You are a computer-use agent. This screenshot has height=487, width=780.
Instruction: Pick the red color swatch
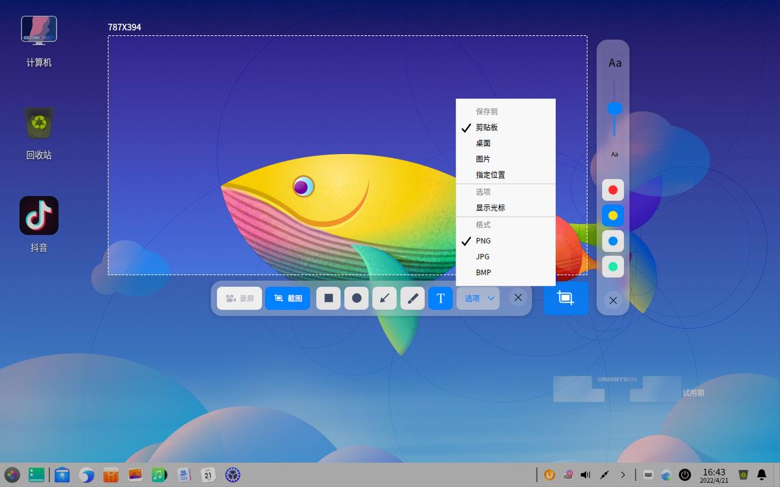click(x=613, y=190)
